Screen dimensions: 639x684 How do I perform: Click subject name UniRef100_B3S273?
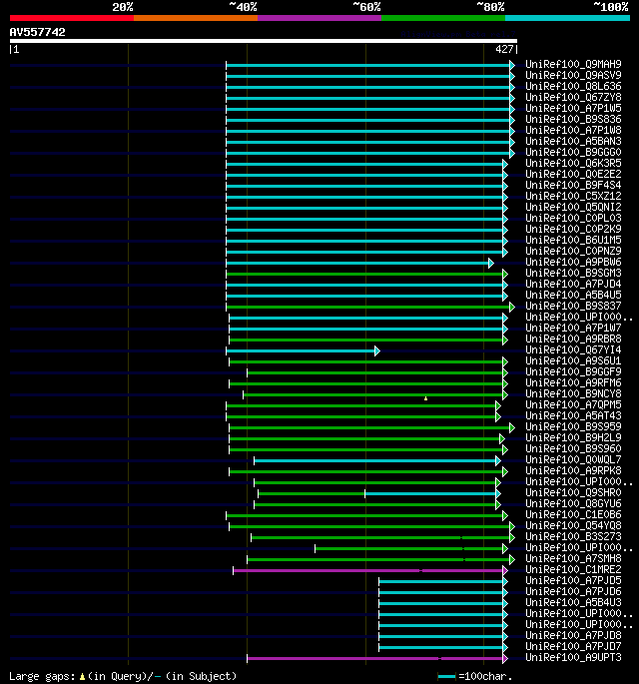tap(573, 536)
